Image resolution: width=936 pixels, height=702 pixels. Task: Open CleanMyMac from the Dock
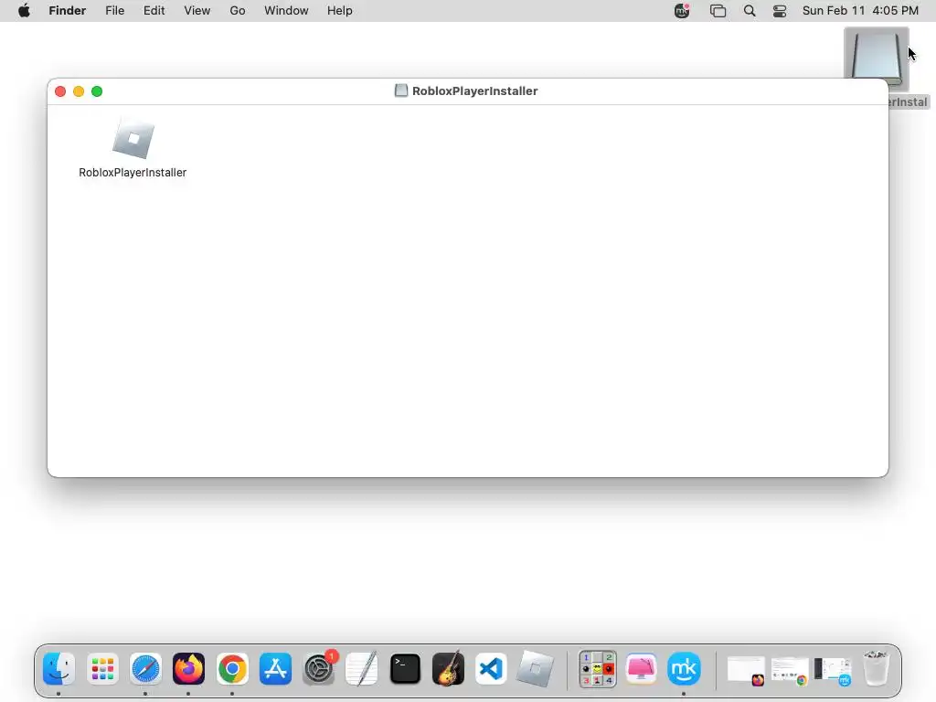(x=641, y=668)
